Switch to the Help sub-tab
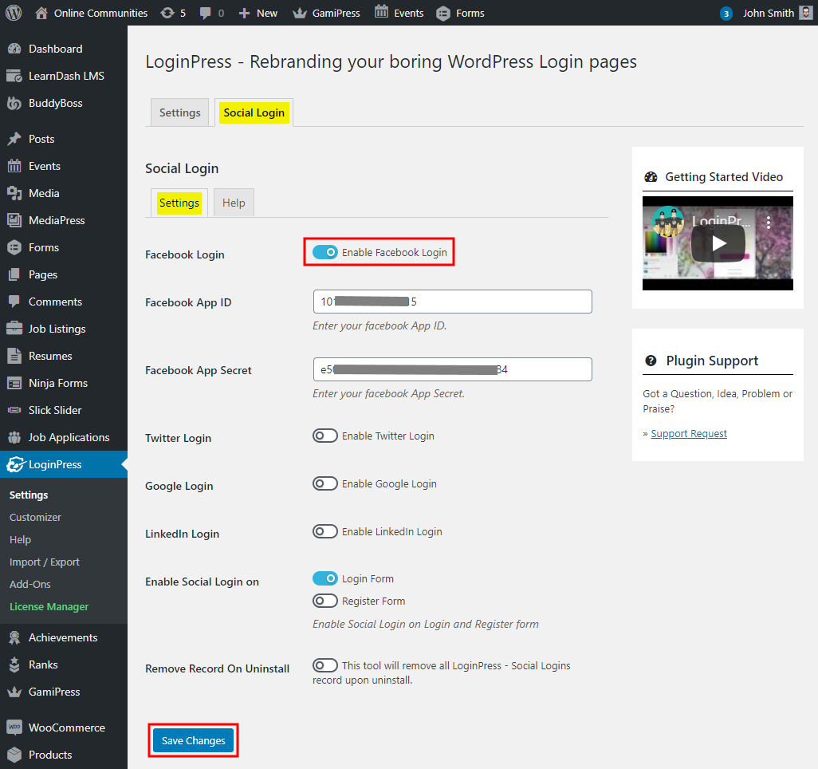This screenshot has width=818, height=769. pyautogui.click(x=233, y=203)
